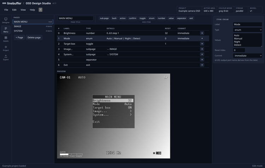Delete the separator item row

tap(202, 59)
